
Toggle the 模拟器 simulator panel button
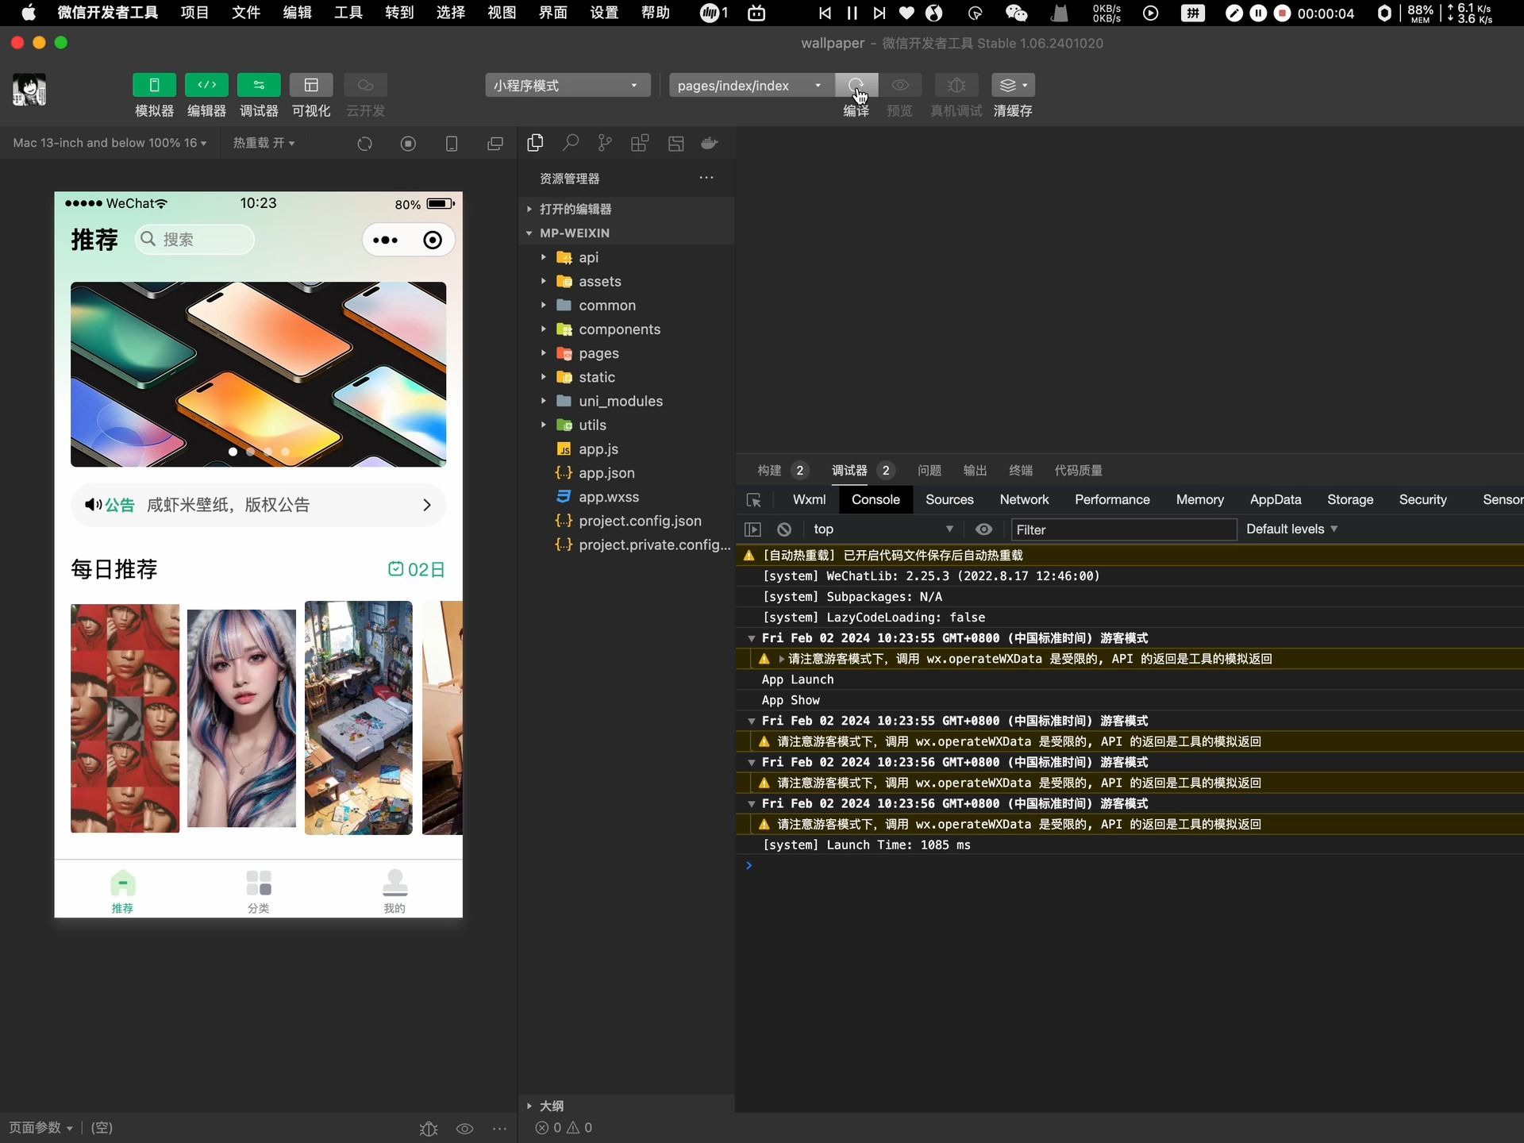(154, 85)
